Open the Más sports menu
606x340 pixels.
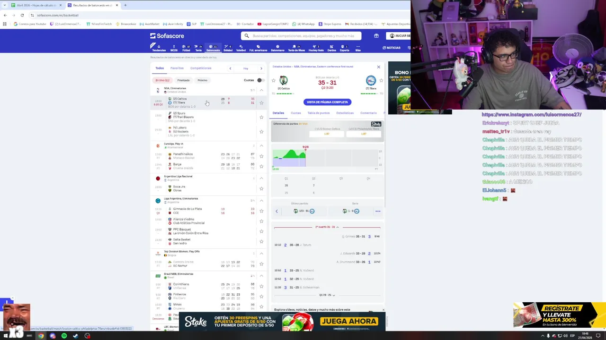(x=358, y=48)
